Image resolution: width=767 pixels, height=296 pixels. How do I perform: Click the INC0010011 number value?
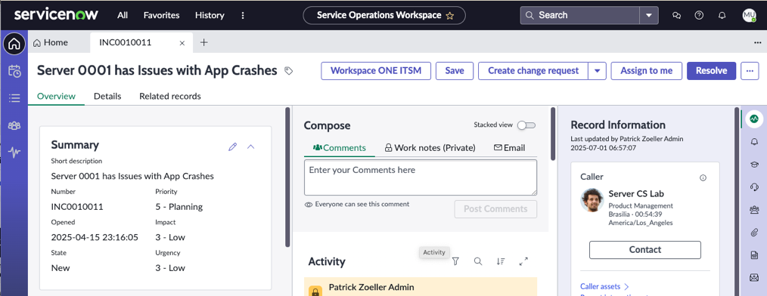(77, 207)
